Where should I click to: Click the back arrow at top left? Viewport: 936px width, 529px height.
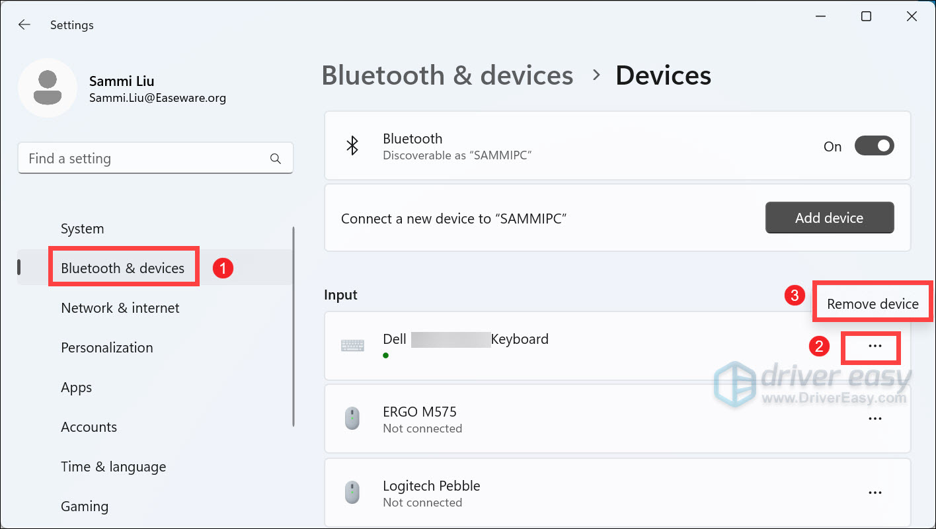coord(24,24)
